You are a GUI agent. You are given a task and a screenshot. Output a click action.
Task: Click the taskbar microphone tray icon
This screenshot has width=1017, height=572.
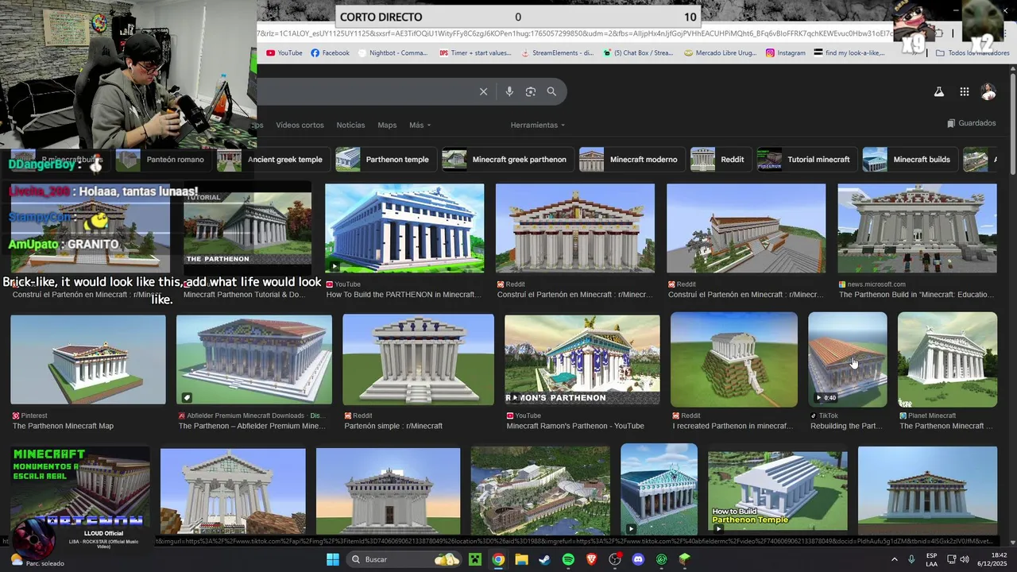911,559
